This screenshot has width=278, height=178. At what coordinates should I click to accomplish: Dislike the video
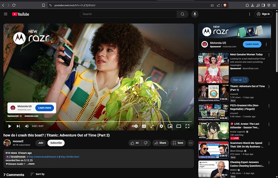coord(146,143)
